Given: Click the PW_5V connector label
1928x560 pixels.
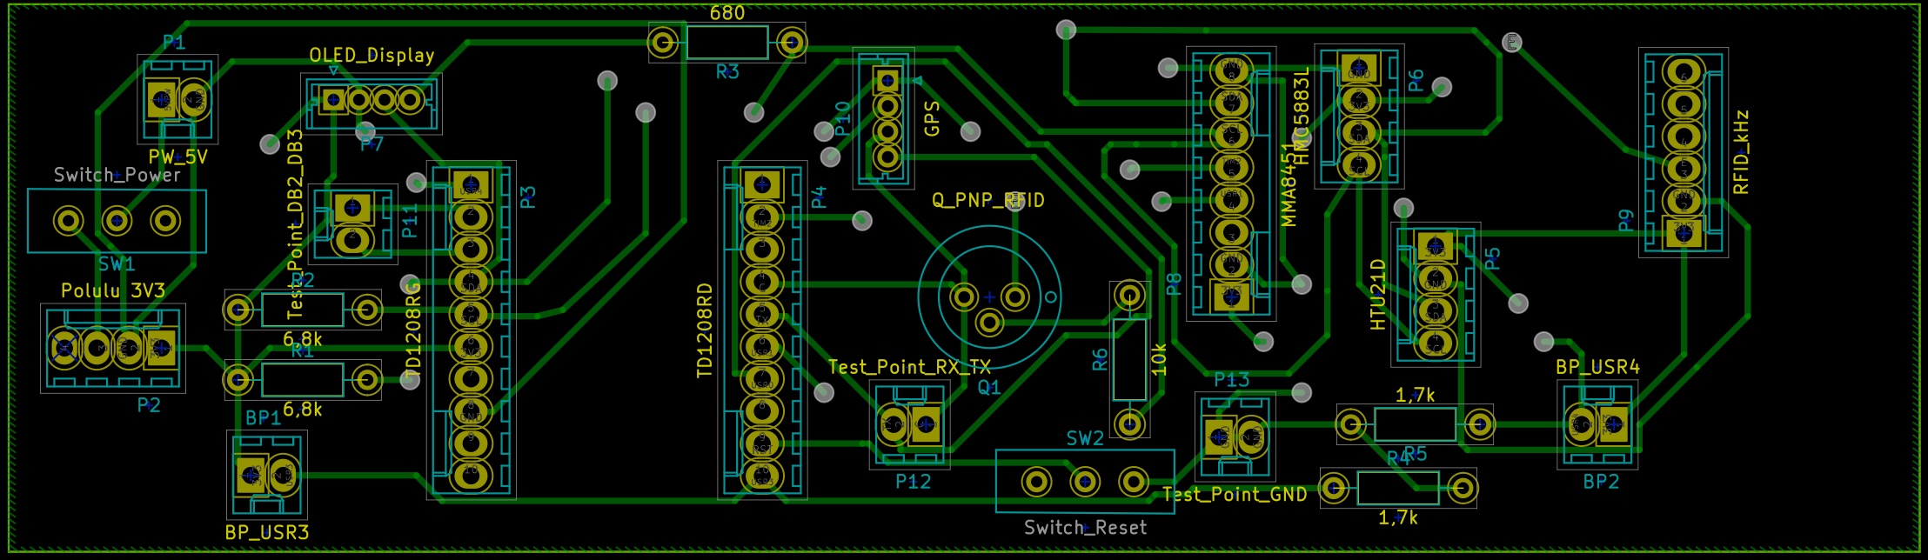Looking at the screenshot, I should [177, 157].
